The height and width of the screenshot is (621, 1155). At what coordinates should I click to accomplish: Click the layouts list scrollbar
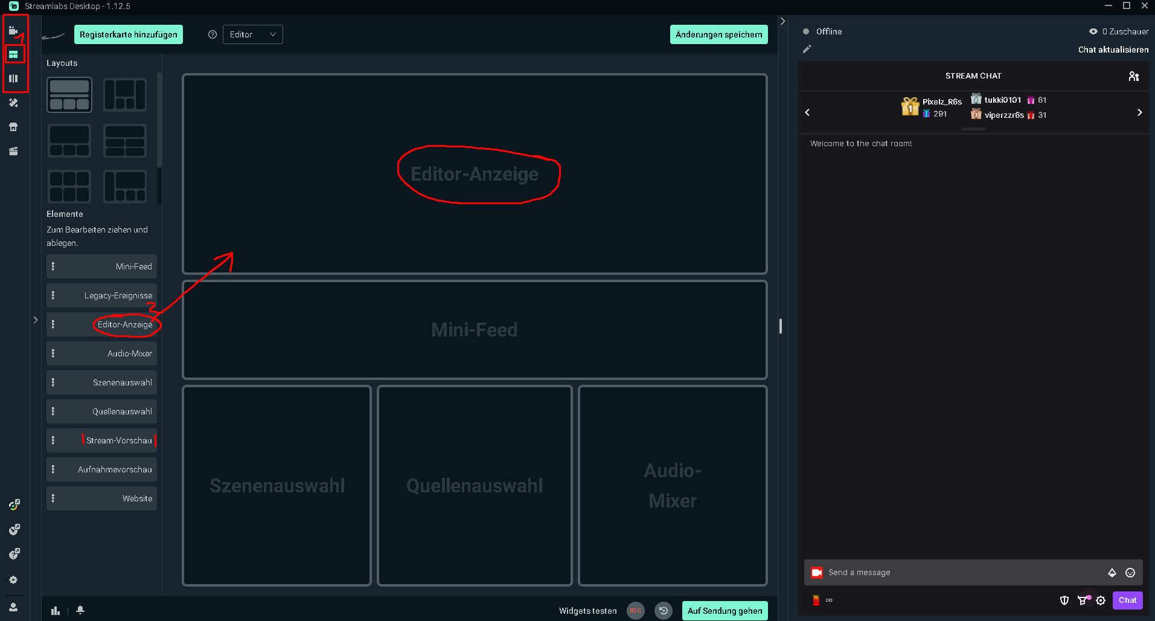[x=159, y=120]
